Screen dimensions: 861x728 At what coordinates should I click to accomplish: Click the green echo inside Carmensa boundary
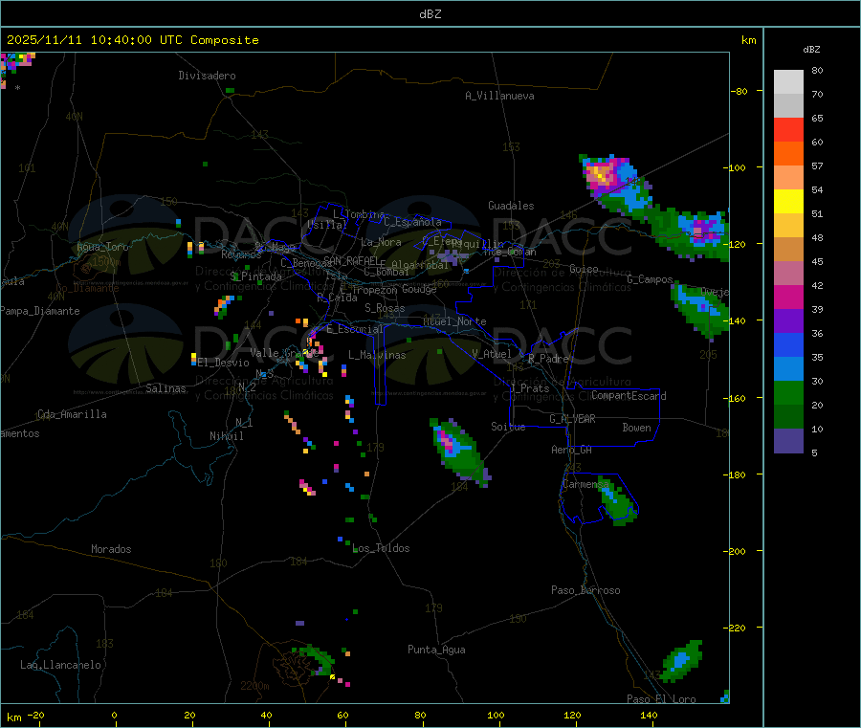617,500
